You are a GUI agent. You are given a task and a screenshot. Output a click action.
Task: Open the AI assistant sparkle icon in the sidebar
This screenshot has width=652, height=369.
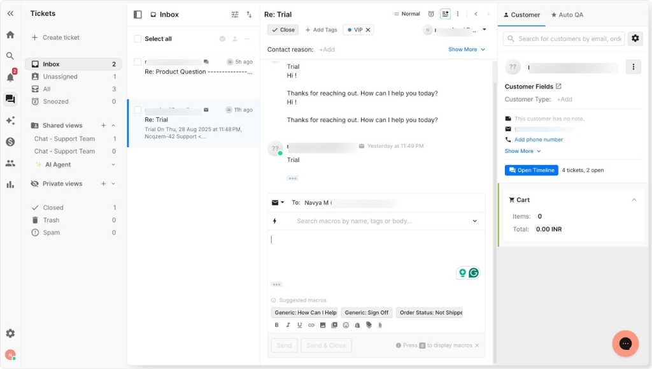(10, 120)
